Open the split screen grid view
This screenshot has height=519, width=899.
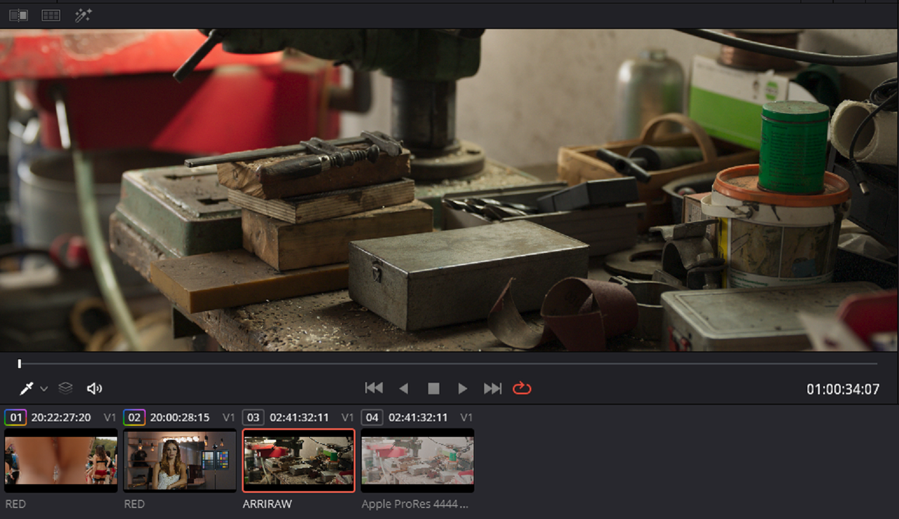(51, 15)
